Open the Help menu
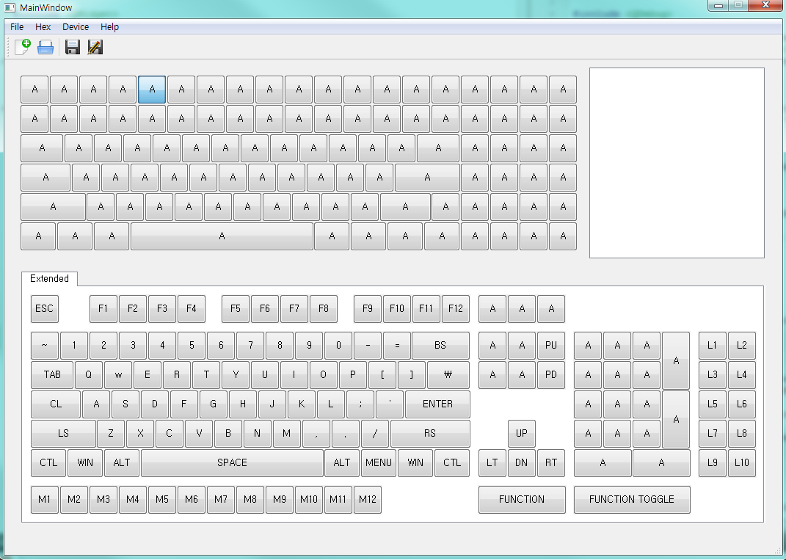 click(x=110, y=27)
